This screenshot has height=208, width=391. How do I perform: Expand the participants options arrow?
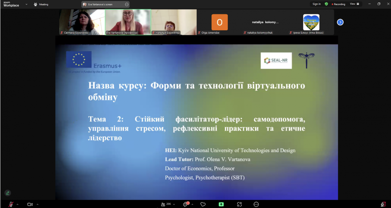click(175, 204)
